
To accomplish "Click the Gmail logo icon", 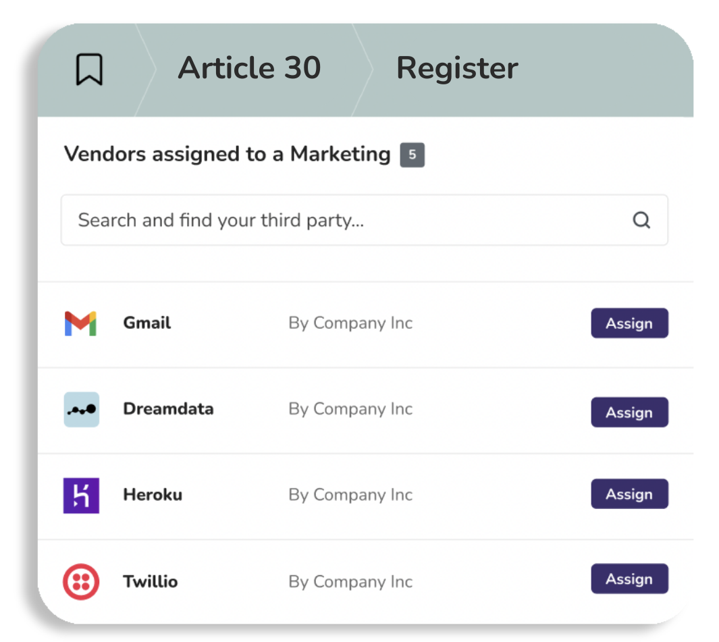I will click(x=81, y=323).
